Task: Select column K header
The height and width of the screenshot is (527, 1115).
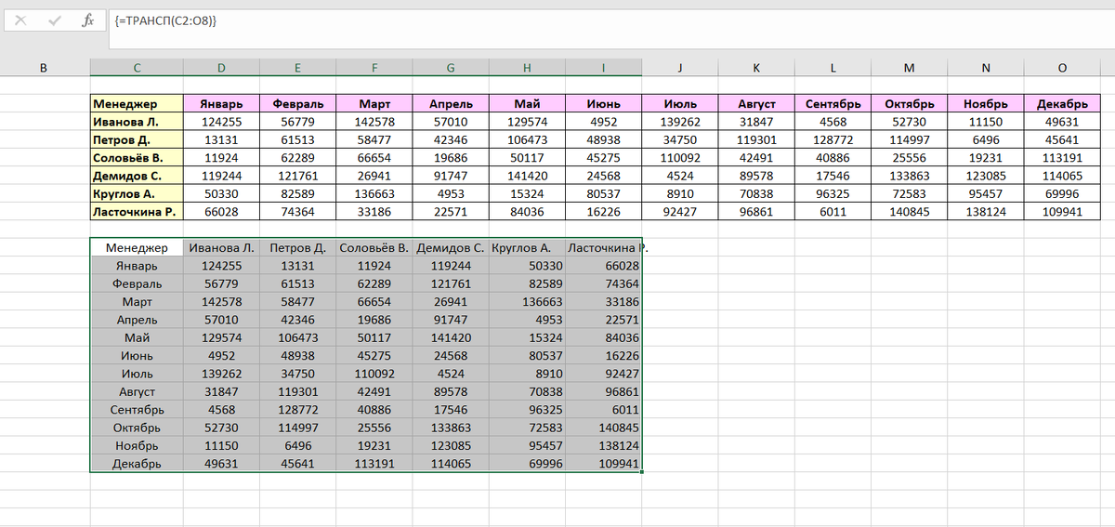Action: 756,67
